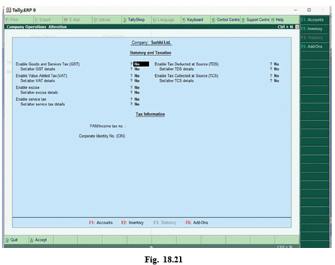Click the Enable service tax label
The height and width of the screenshot is (265, 335).
tap(31, 99)
